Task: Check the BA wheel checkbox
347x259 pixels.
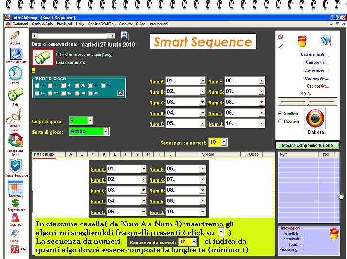Action: click(x=37, y=85)
